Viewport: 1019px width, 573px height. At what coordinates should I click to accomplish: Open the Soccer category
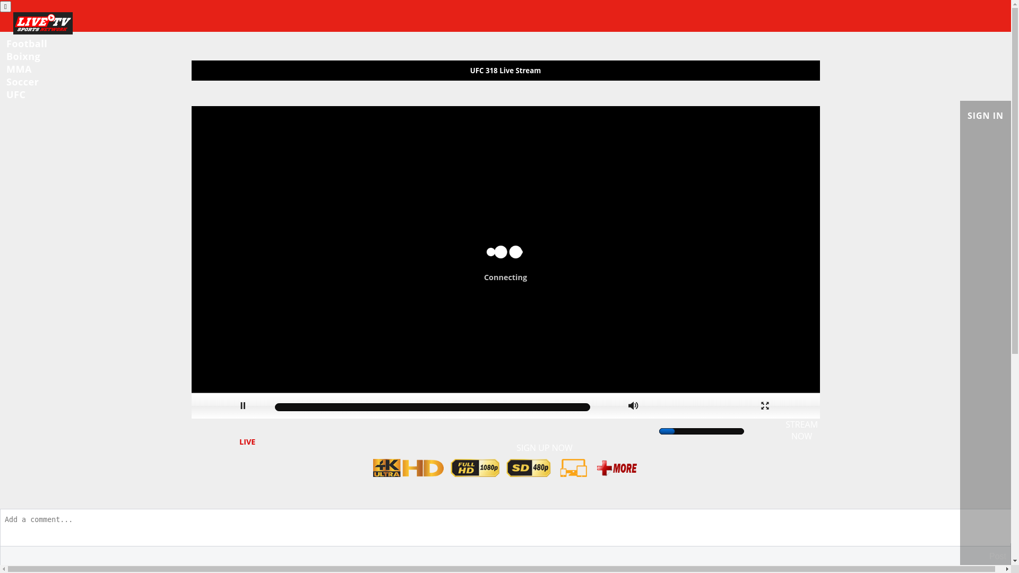[22, 82]
